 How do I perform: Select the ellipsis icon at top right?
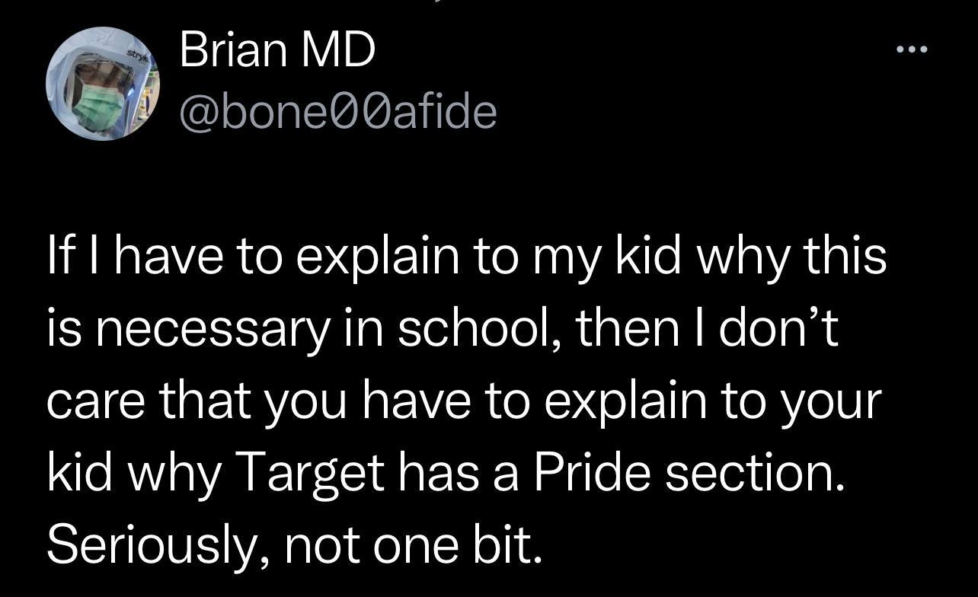pyautogui.click(x=911, y=47)
